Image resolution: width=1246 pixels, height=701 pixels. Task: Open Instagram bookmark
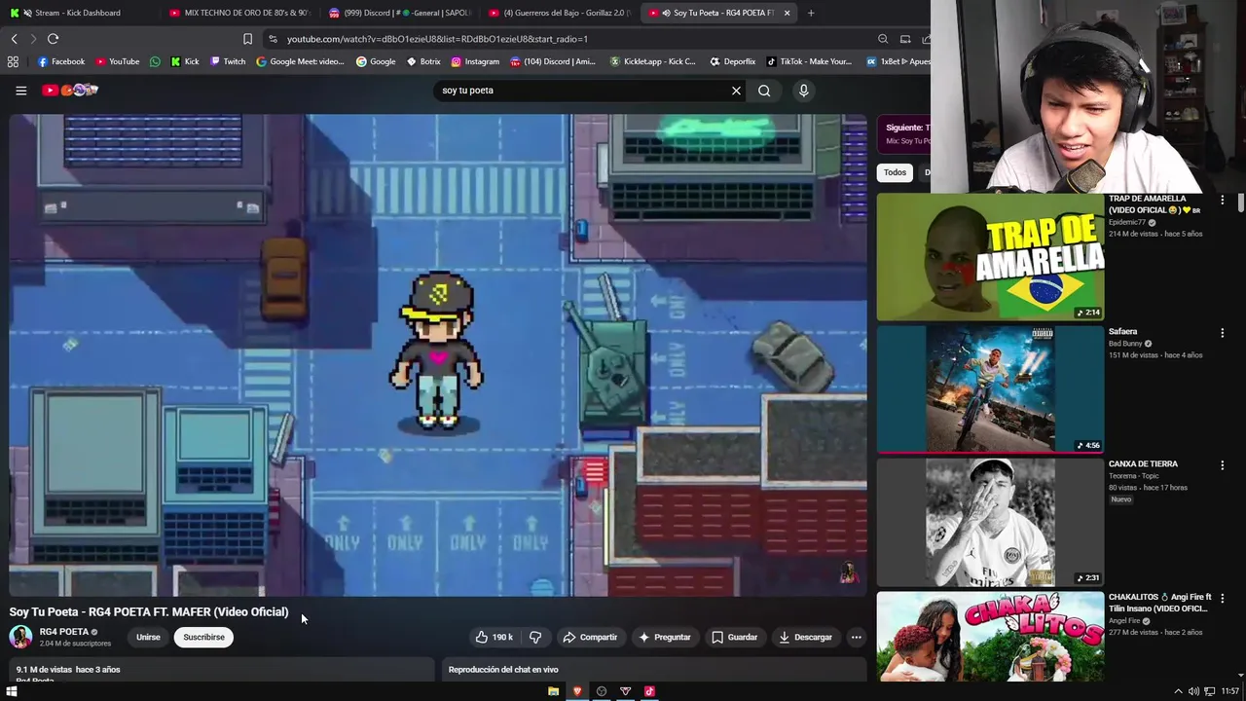(475, 61)
